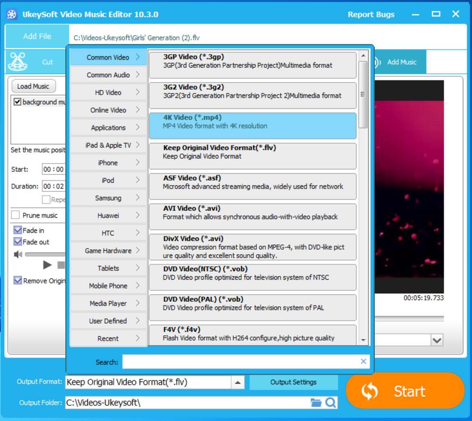Play the background music preview

[47, 265]
